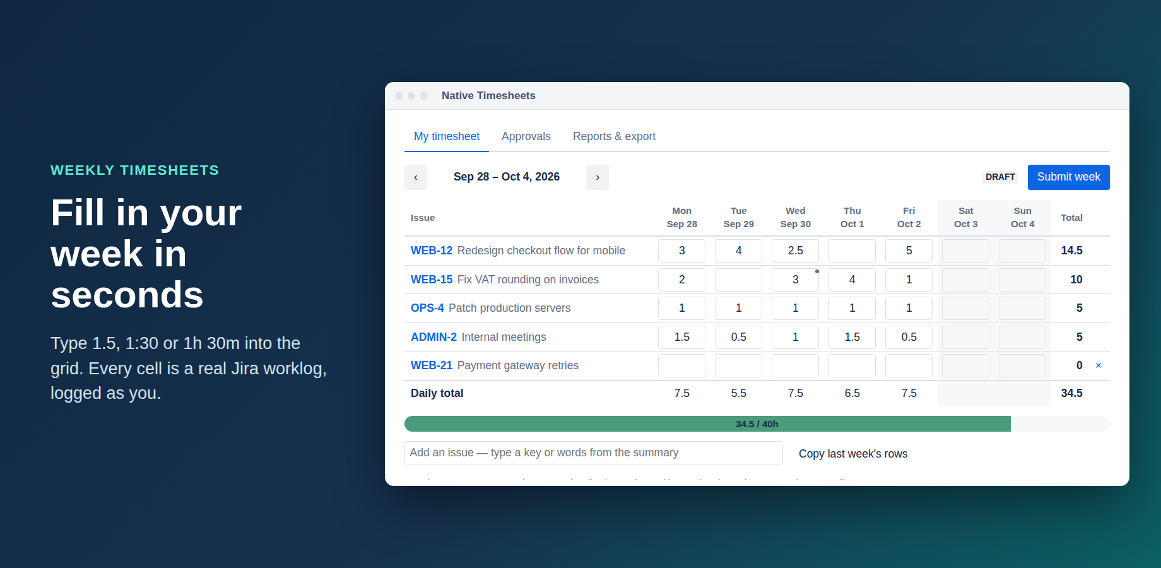Open issue link WEB-21
Screen dimensions: 1161x568
coord(432,365)
